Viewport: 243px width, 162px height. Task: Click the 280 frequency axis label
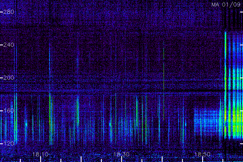9,12
